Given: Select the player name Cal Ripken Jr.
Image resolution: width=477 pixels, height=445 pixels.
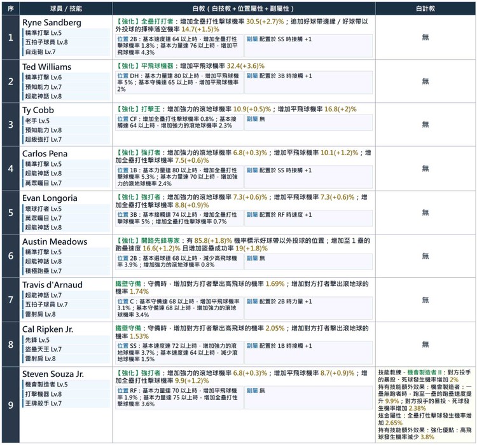Looking at the screenshot, I should (48, 329).
